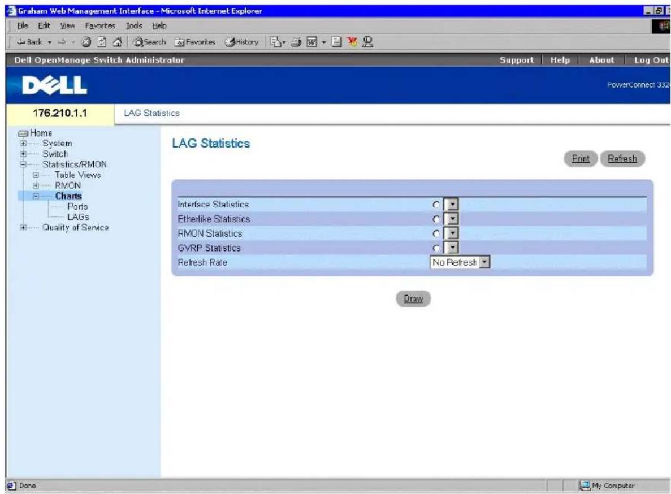Open the Favorites menu
Screen dimensions: 671x494
100,26
